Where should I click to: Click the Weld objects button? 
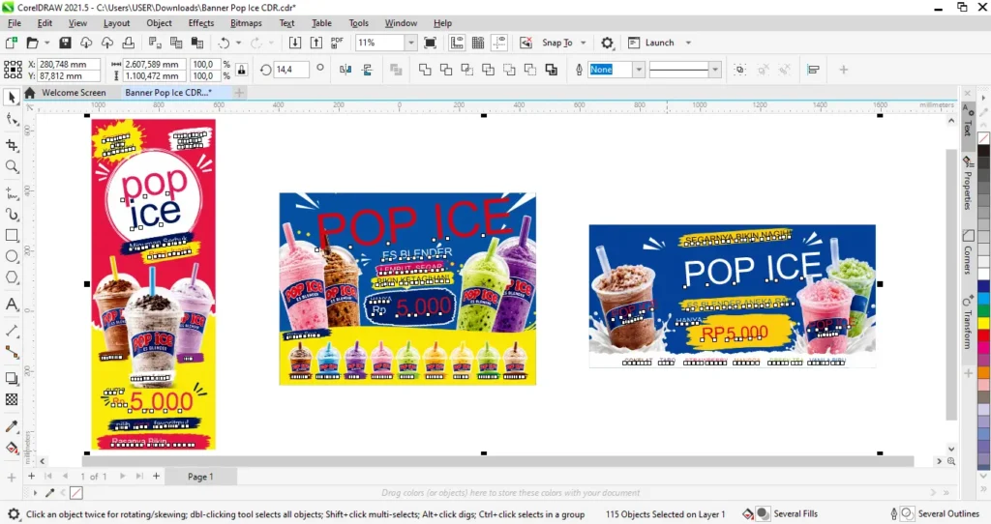click(425, 70)
